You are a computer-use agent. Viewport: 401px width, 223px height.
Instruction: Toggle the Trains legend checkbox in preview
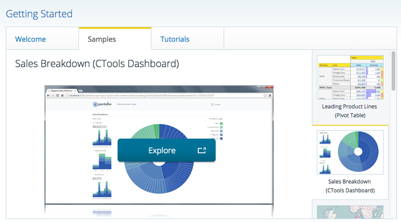(x=221, y=124)
